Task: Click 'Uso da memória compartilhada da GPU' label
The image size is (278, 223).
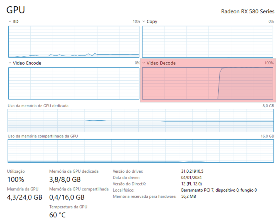Action: pyautogui.click(x=43, y=136)
